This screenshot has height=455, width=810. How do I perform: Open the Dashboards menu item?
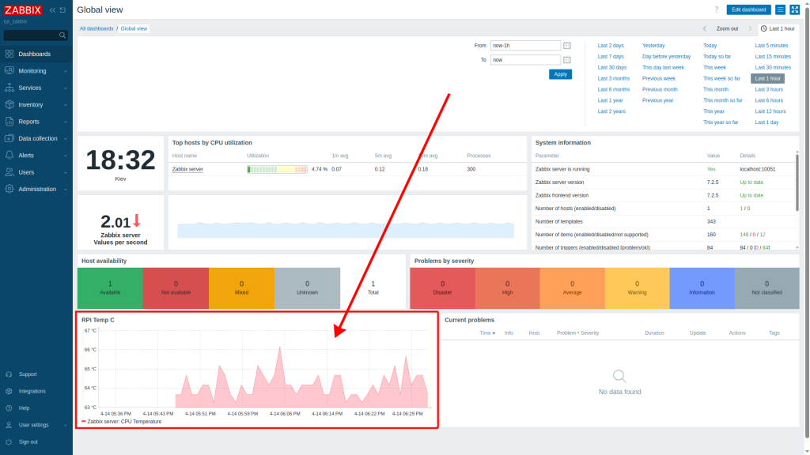(x=36, y=54)
